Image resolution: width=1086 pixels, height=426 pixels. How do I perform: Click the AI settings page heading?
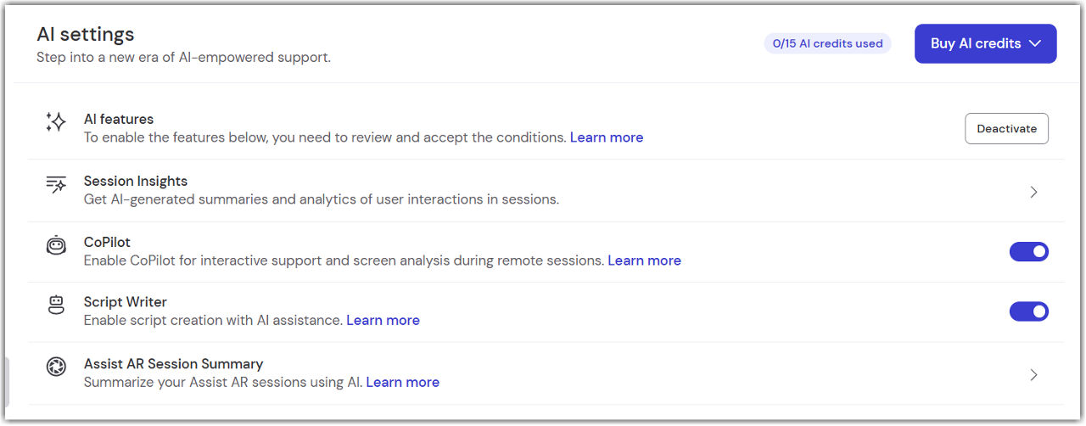coord(86,35)
